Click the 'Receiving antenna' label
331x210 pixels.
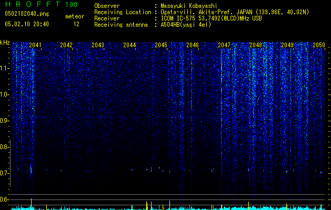[x=121, y=25]
